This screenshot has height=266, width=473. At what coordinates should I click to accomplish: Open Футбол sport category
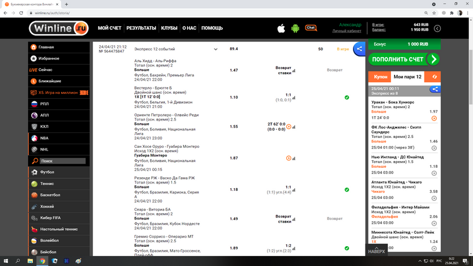point(59,172)
